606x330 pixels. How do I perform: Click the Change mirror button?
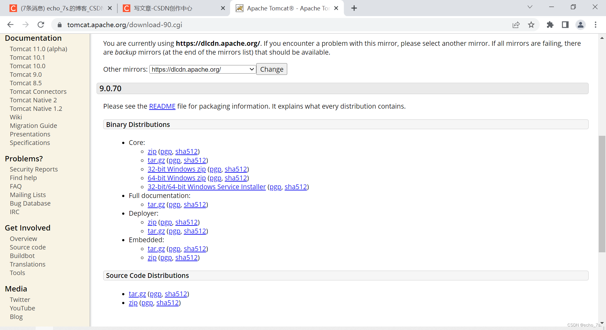[x=272, y=69]
